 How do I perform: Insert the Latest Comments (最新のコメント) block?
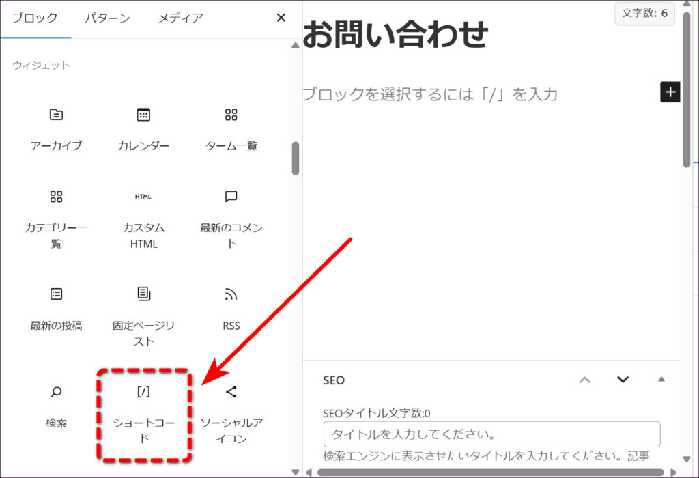[231, 219]
